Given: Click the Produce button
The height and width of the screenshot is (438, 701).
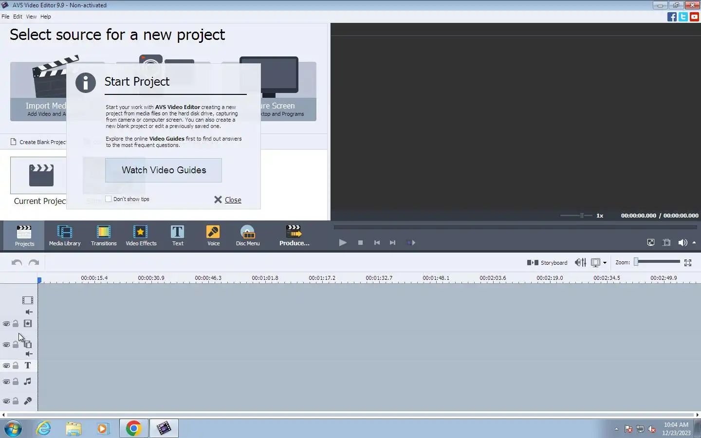Looking at the screenshot, I should 294,236.
